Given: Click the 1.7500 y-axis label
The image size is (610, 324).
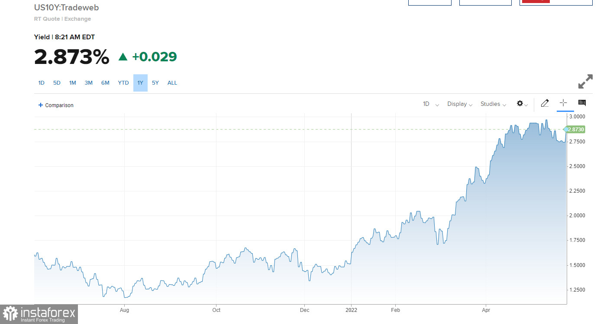Looking at the screenshot, I should pos(577,240).
